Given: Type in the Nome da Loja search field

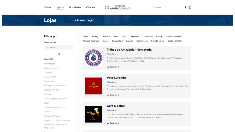Looking at the screenshot, I should coord(61,47).
